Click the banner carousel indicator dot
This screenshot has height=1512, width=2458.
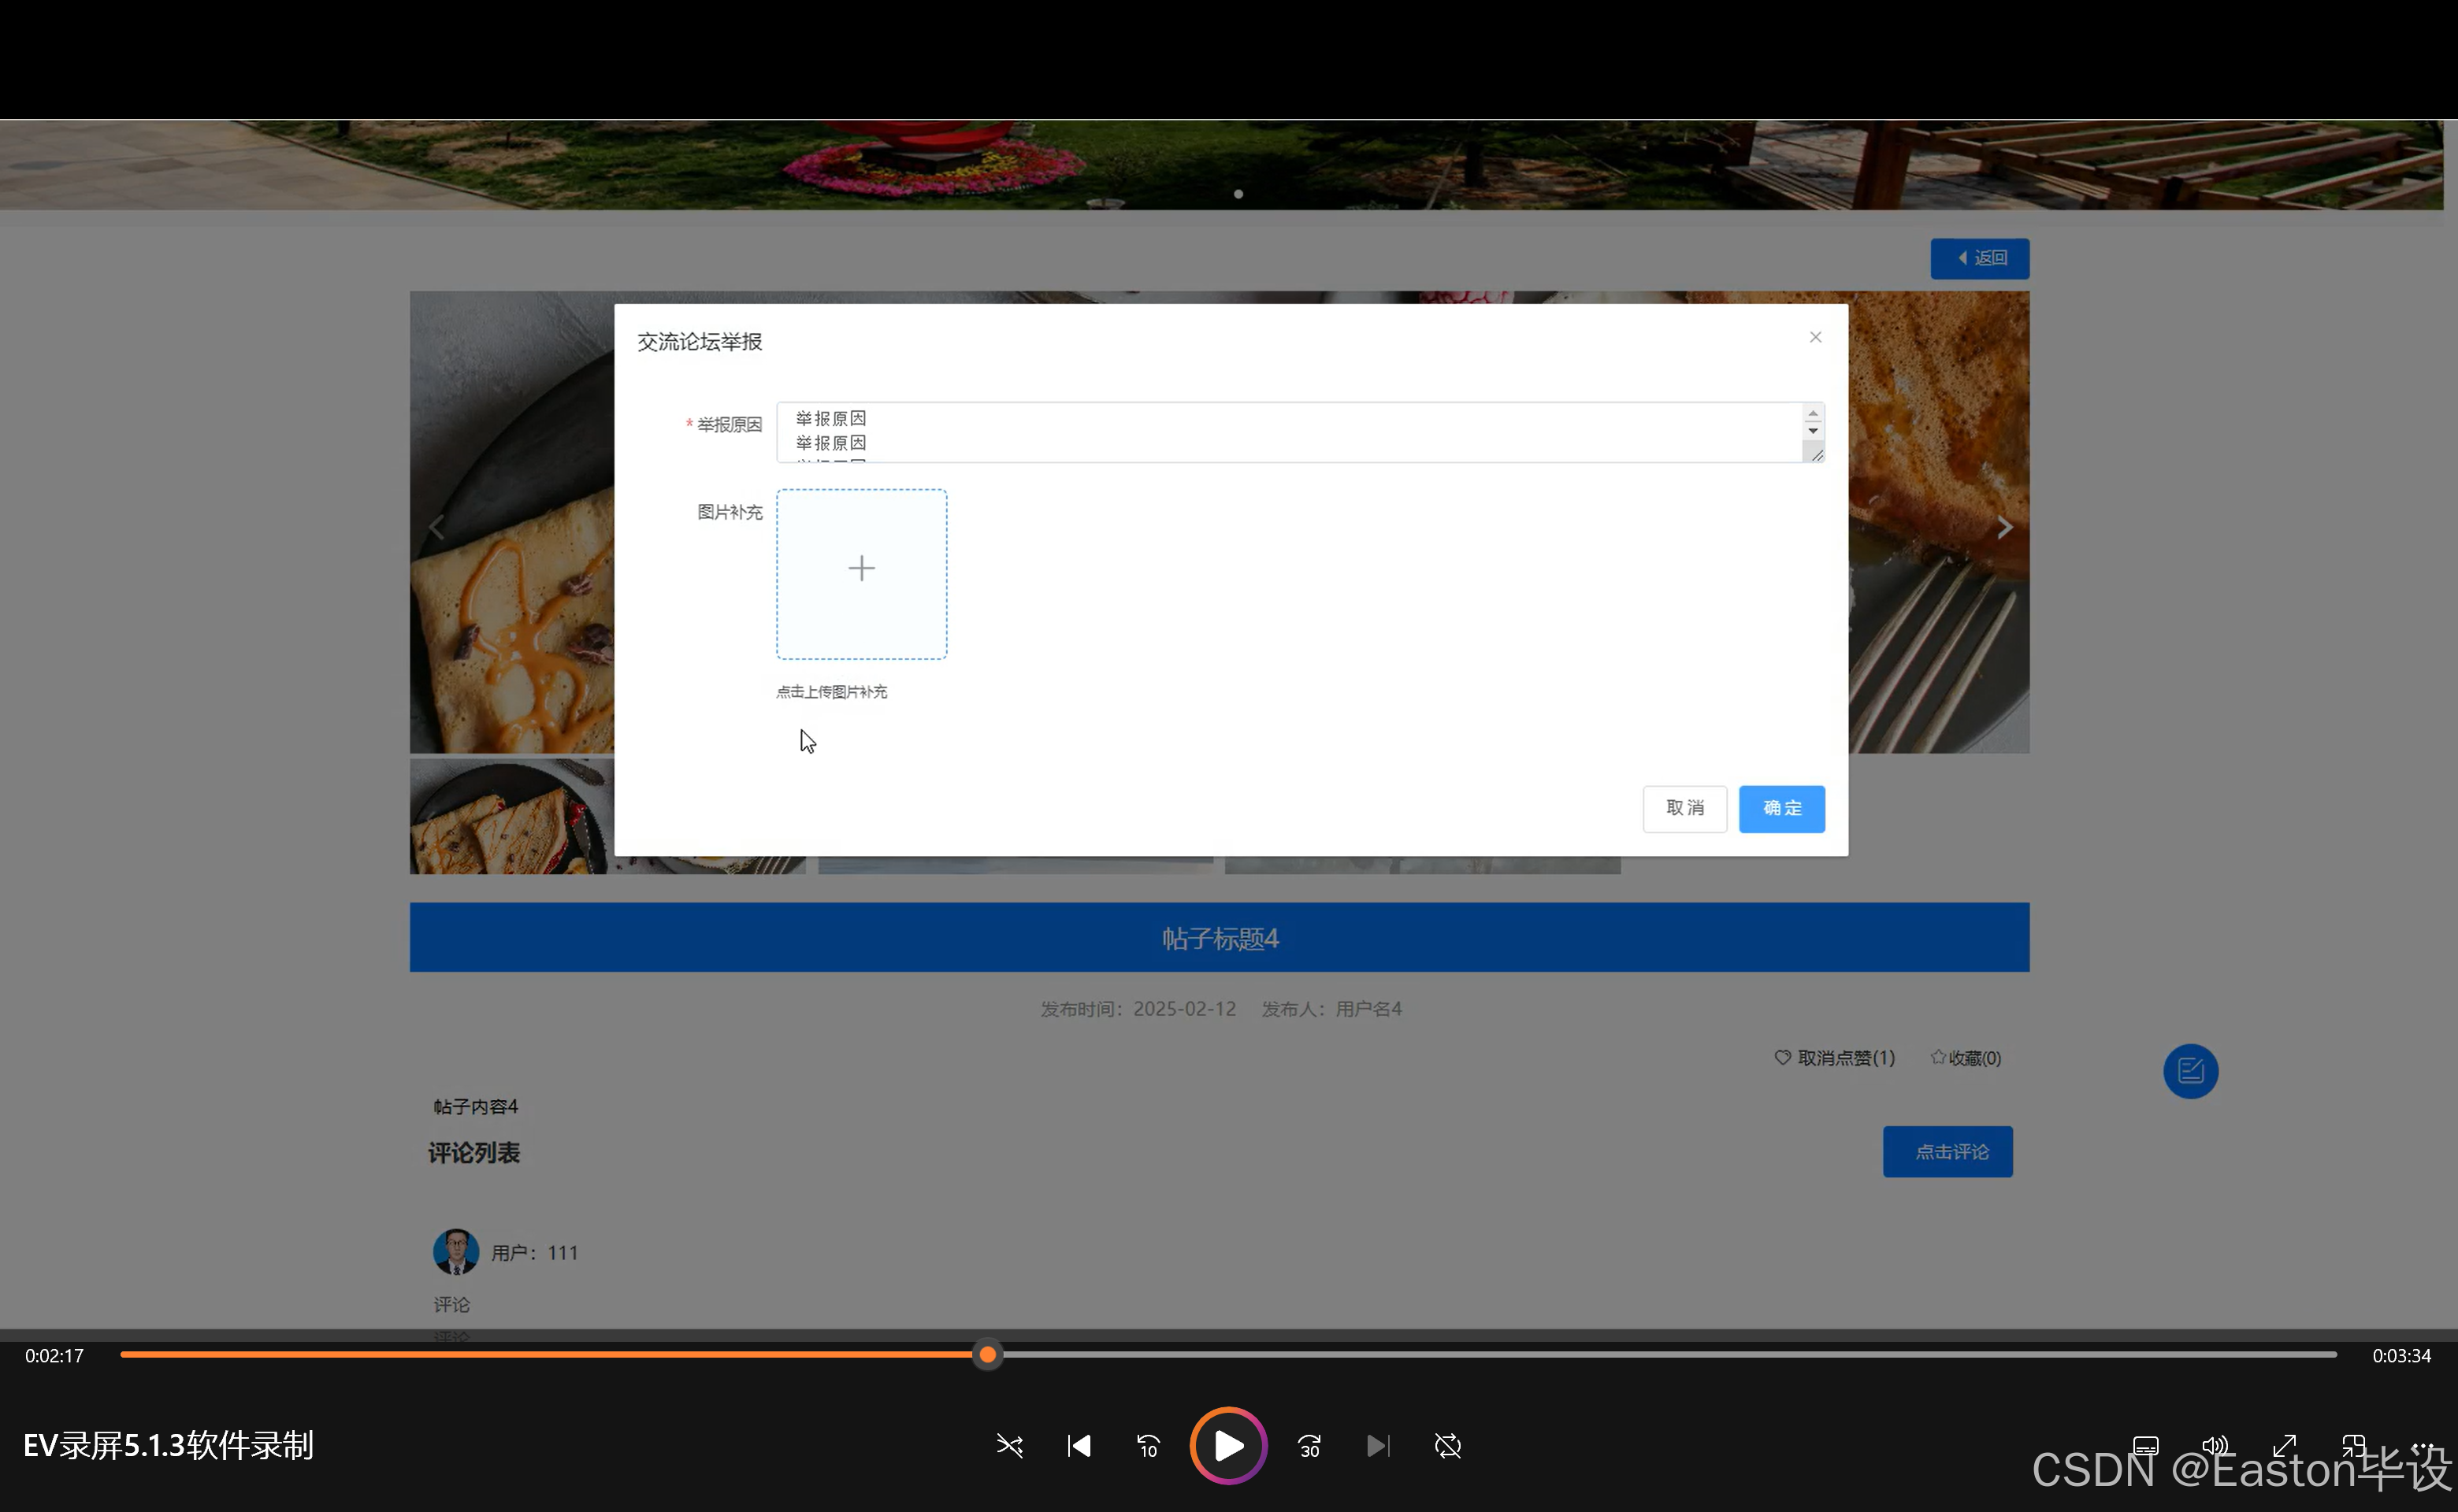pos(1238,194)
